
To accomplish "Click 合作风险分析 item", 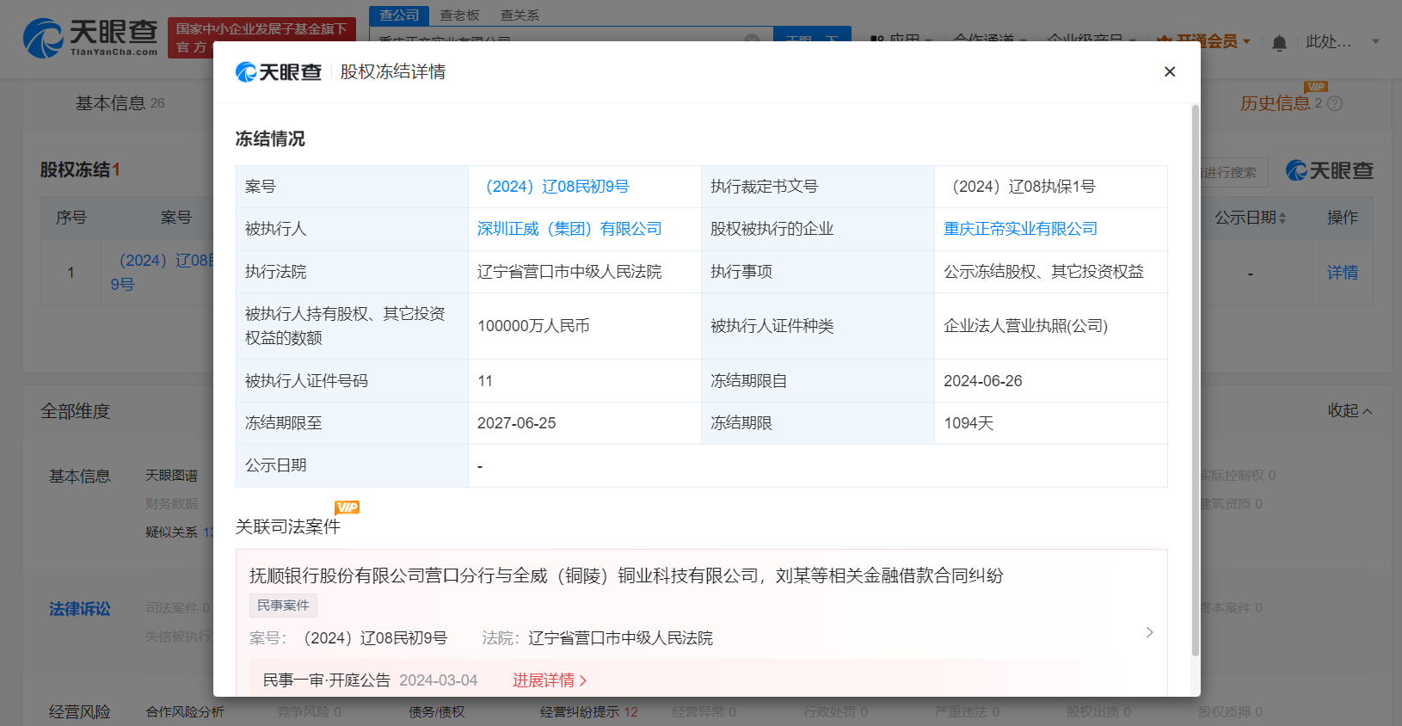I will coord(185,712).
